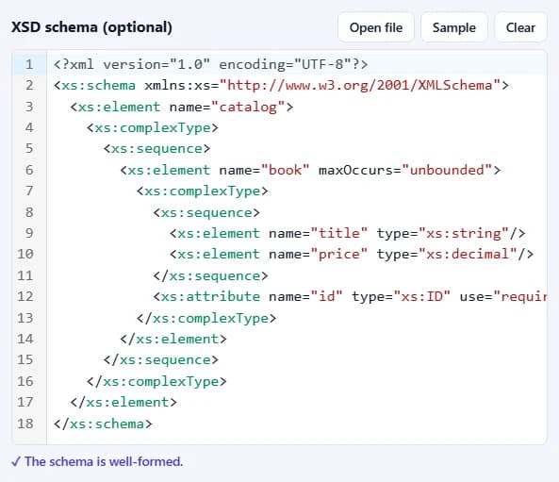The image size is (559, 482).
Task: Click xs:complexType tag on line 7
Action: click(x=202, y=191)
